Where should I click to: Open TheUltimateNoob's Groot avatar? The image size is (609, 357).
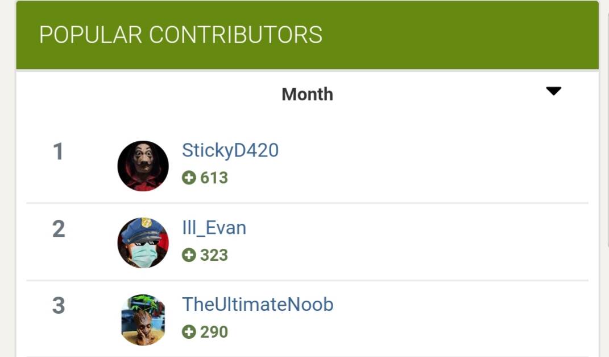[x=143, y=319]
